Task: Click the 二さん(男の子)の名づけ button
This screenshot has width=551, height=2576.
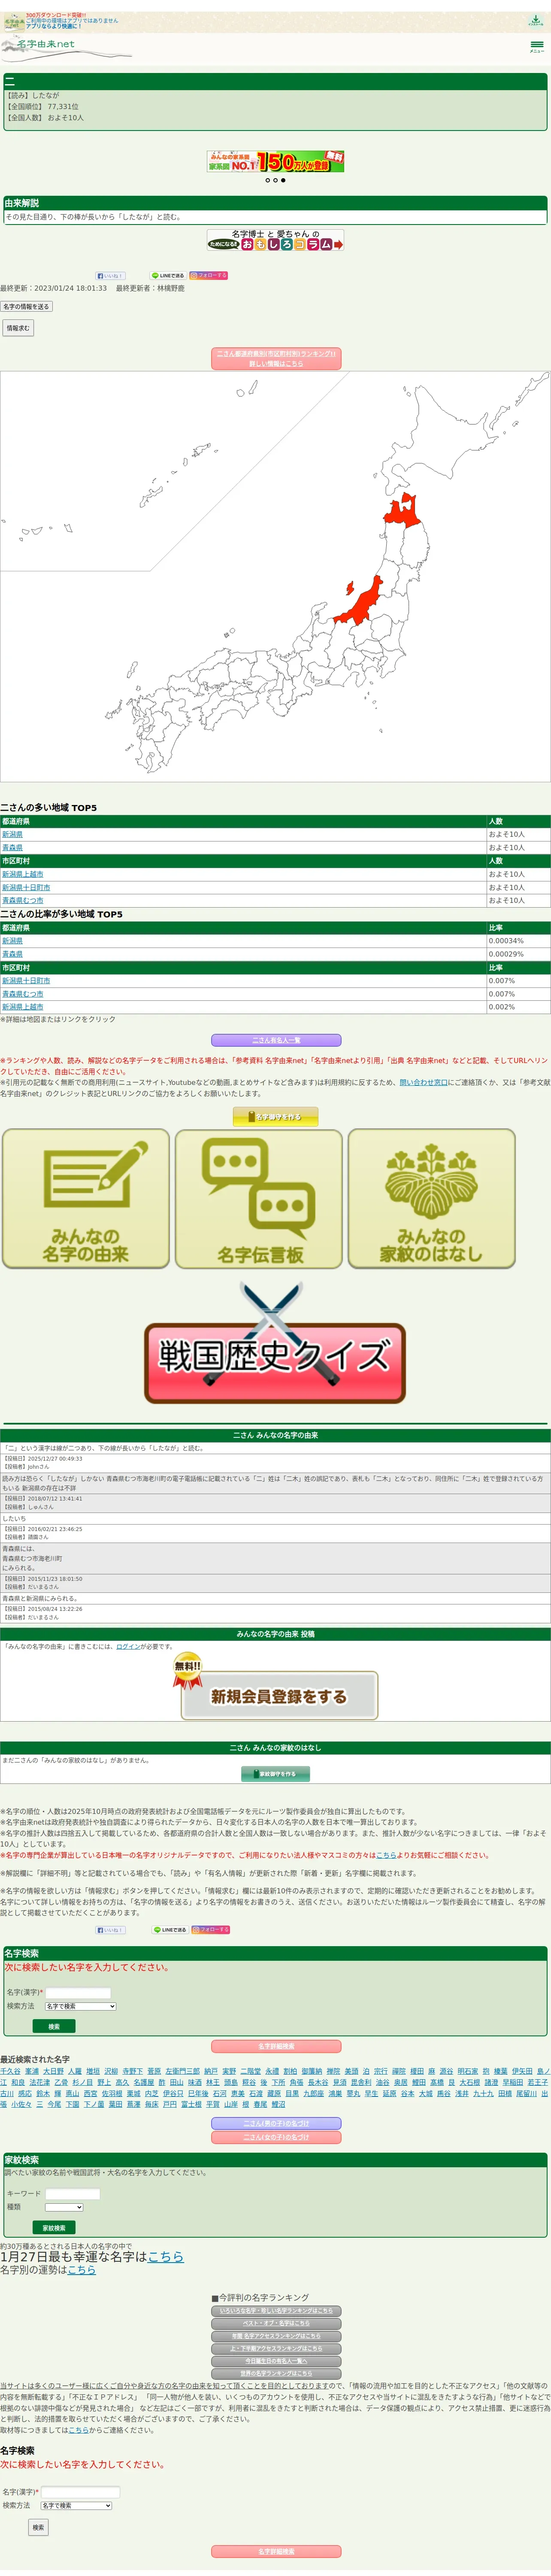Action: click(276, 2123)
